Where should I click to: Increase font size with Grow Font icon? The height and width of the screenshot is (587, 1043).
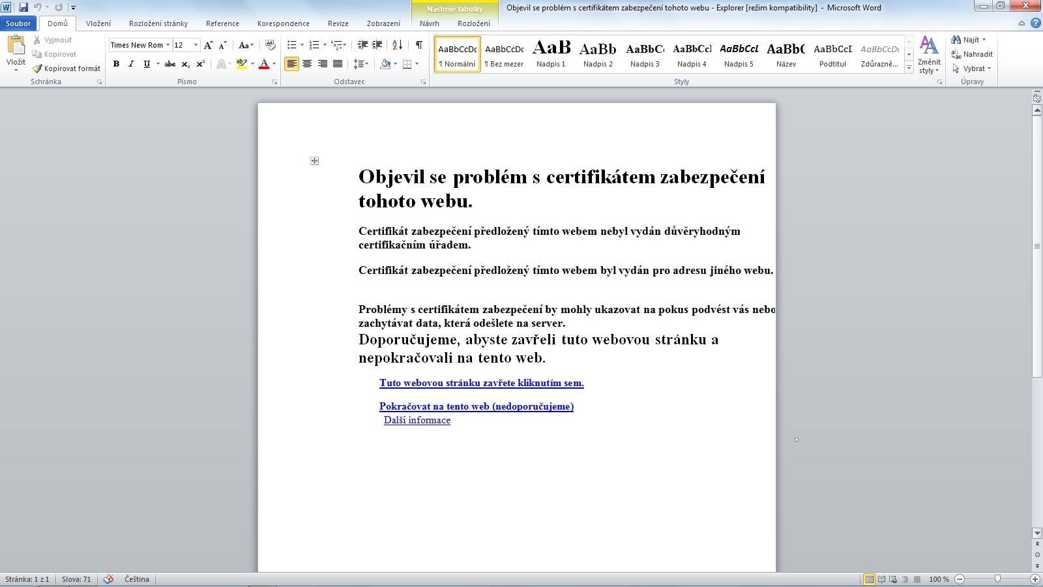pyautogui.click(x=208, y=45)
